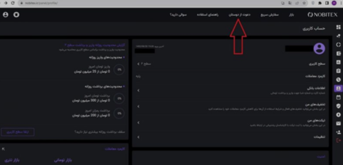Open the 'راهنمای استفاده' link
This screenshot has height=165, width=343.
207,15
